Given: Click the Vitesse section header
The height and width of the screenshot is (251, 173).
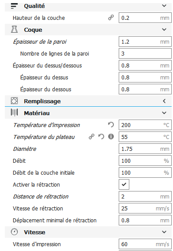Looking at the screenshot, I should click(x=88, y=232).
